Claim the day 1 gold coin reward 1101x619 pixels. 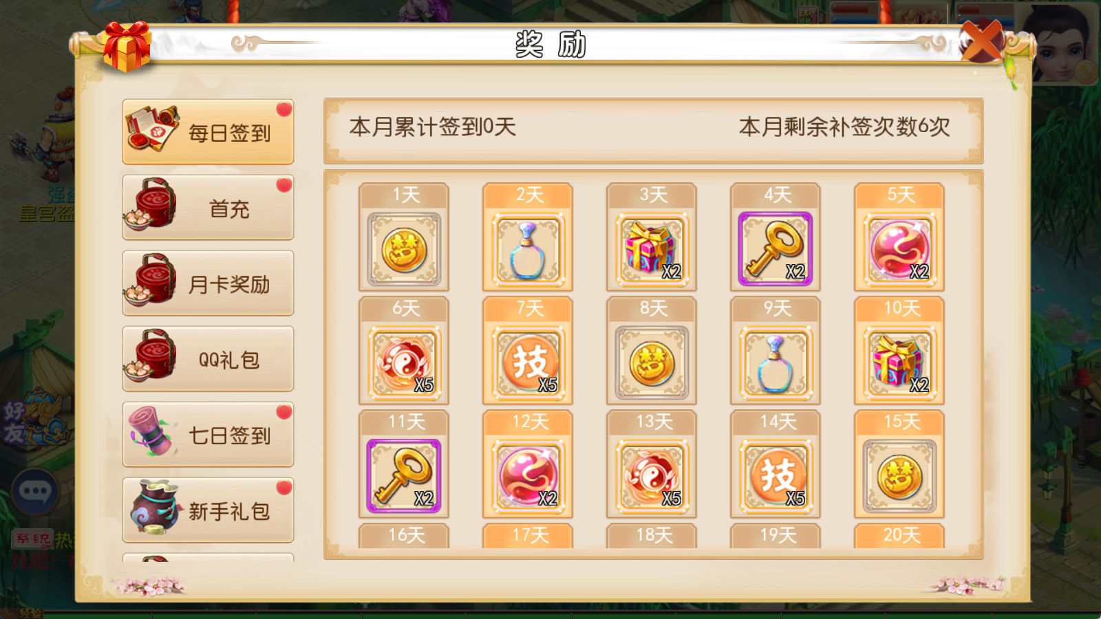(x=404, y=249)
